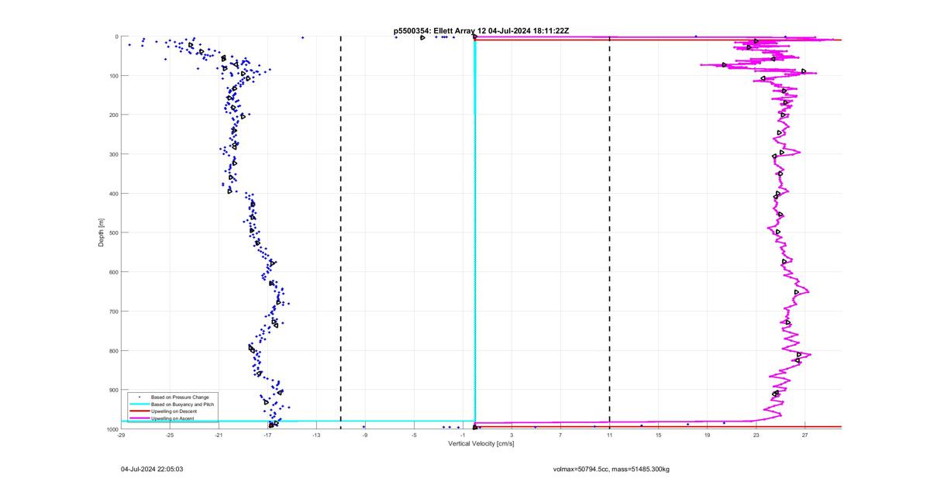
Task: Click the velocity tick label '-13'
Action: click(316, 436)
